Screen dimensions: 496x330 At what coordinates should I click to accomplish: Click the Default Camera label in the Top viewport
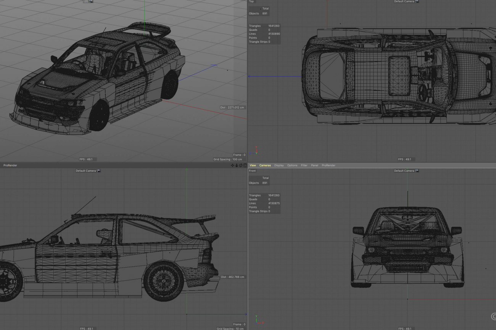tap(404, 2)
